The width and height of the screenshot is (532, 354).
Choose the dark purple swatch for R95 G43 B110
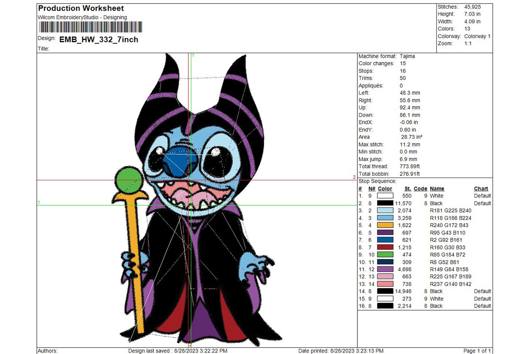(x=385, y=233)
